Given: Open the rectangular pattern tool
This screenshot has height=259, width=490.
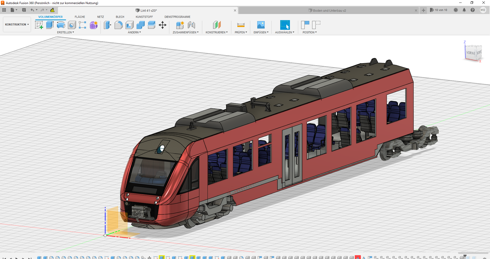Looking at the screenshot, I should pyautogui.click(x=82, y=25).
